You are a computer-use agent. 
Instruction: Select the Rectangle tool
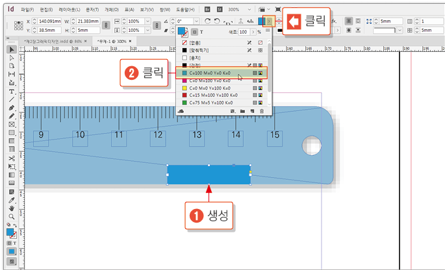(12, 132)
